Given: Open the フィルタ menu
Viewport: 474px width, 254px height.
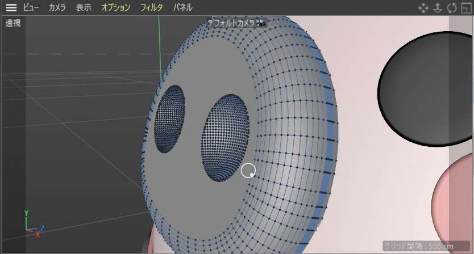Looking at the screenshot, I should point(151,7).
